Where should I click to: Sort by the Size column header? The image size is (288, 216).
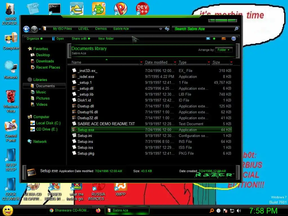pos(220,62)
